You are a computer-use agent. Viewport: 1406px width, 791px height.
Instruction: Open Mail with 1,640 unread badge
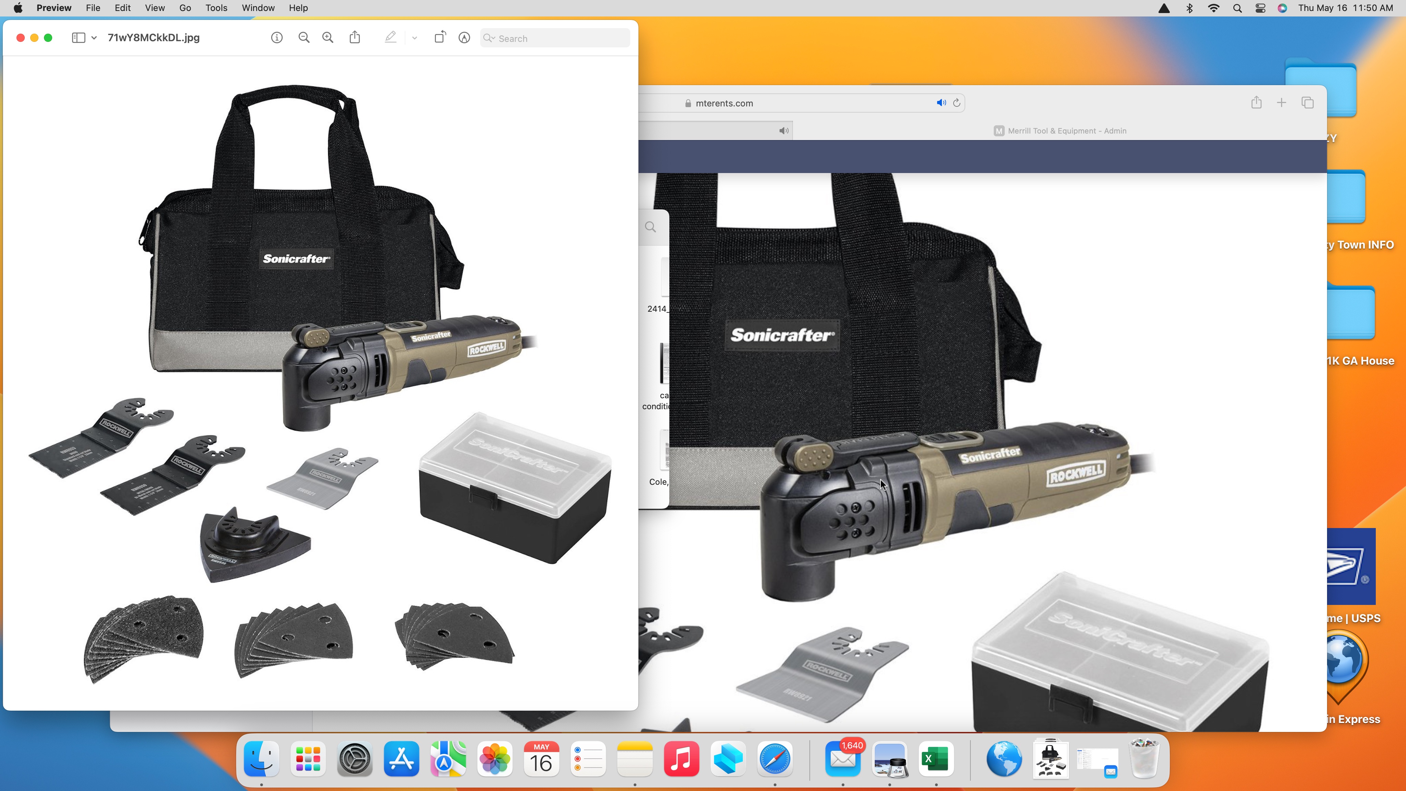[843, 759]
